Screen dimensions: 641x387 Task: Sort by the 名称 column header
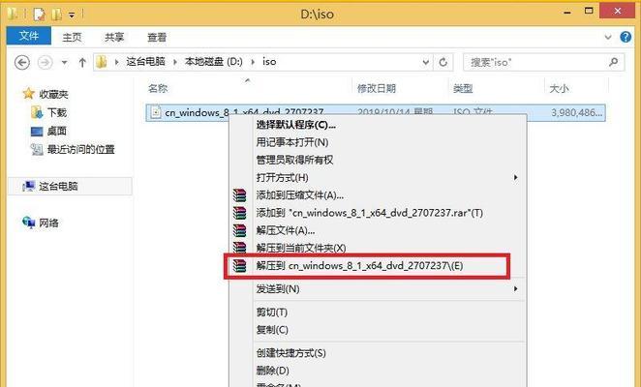click(x=158, y=88)
